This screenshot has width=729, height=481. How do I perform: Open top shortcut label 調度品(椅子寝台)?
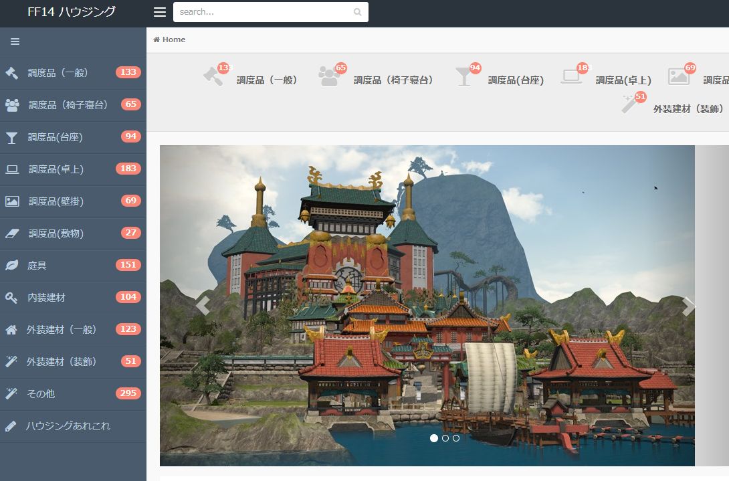click(393, 80)
